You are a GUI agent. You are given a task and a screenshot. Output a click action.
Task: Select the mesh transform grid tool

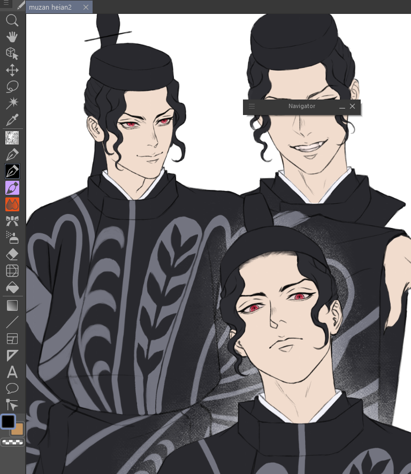12,271
